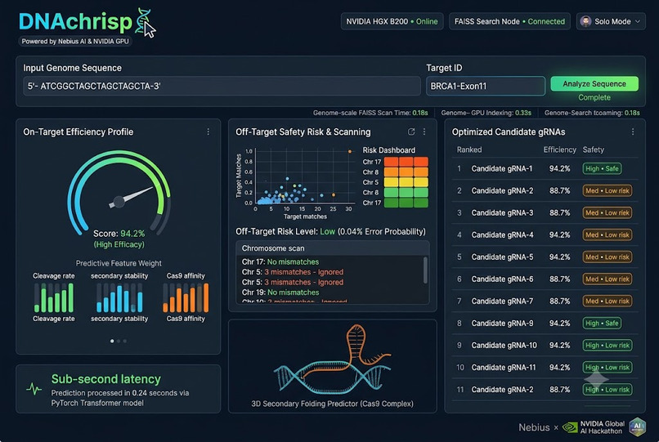Expand the Solo Mode dropdown chevron
This screenshot has height=442, width=659.
(638, 21)
